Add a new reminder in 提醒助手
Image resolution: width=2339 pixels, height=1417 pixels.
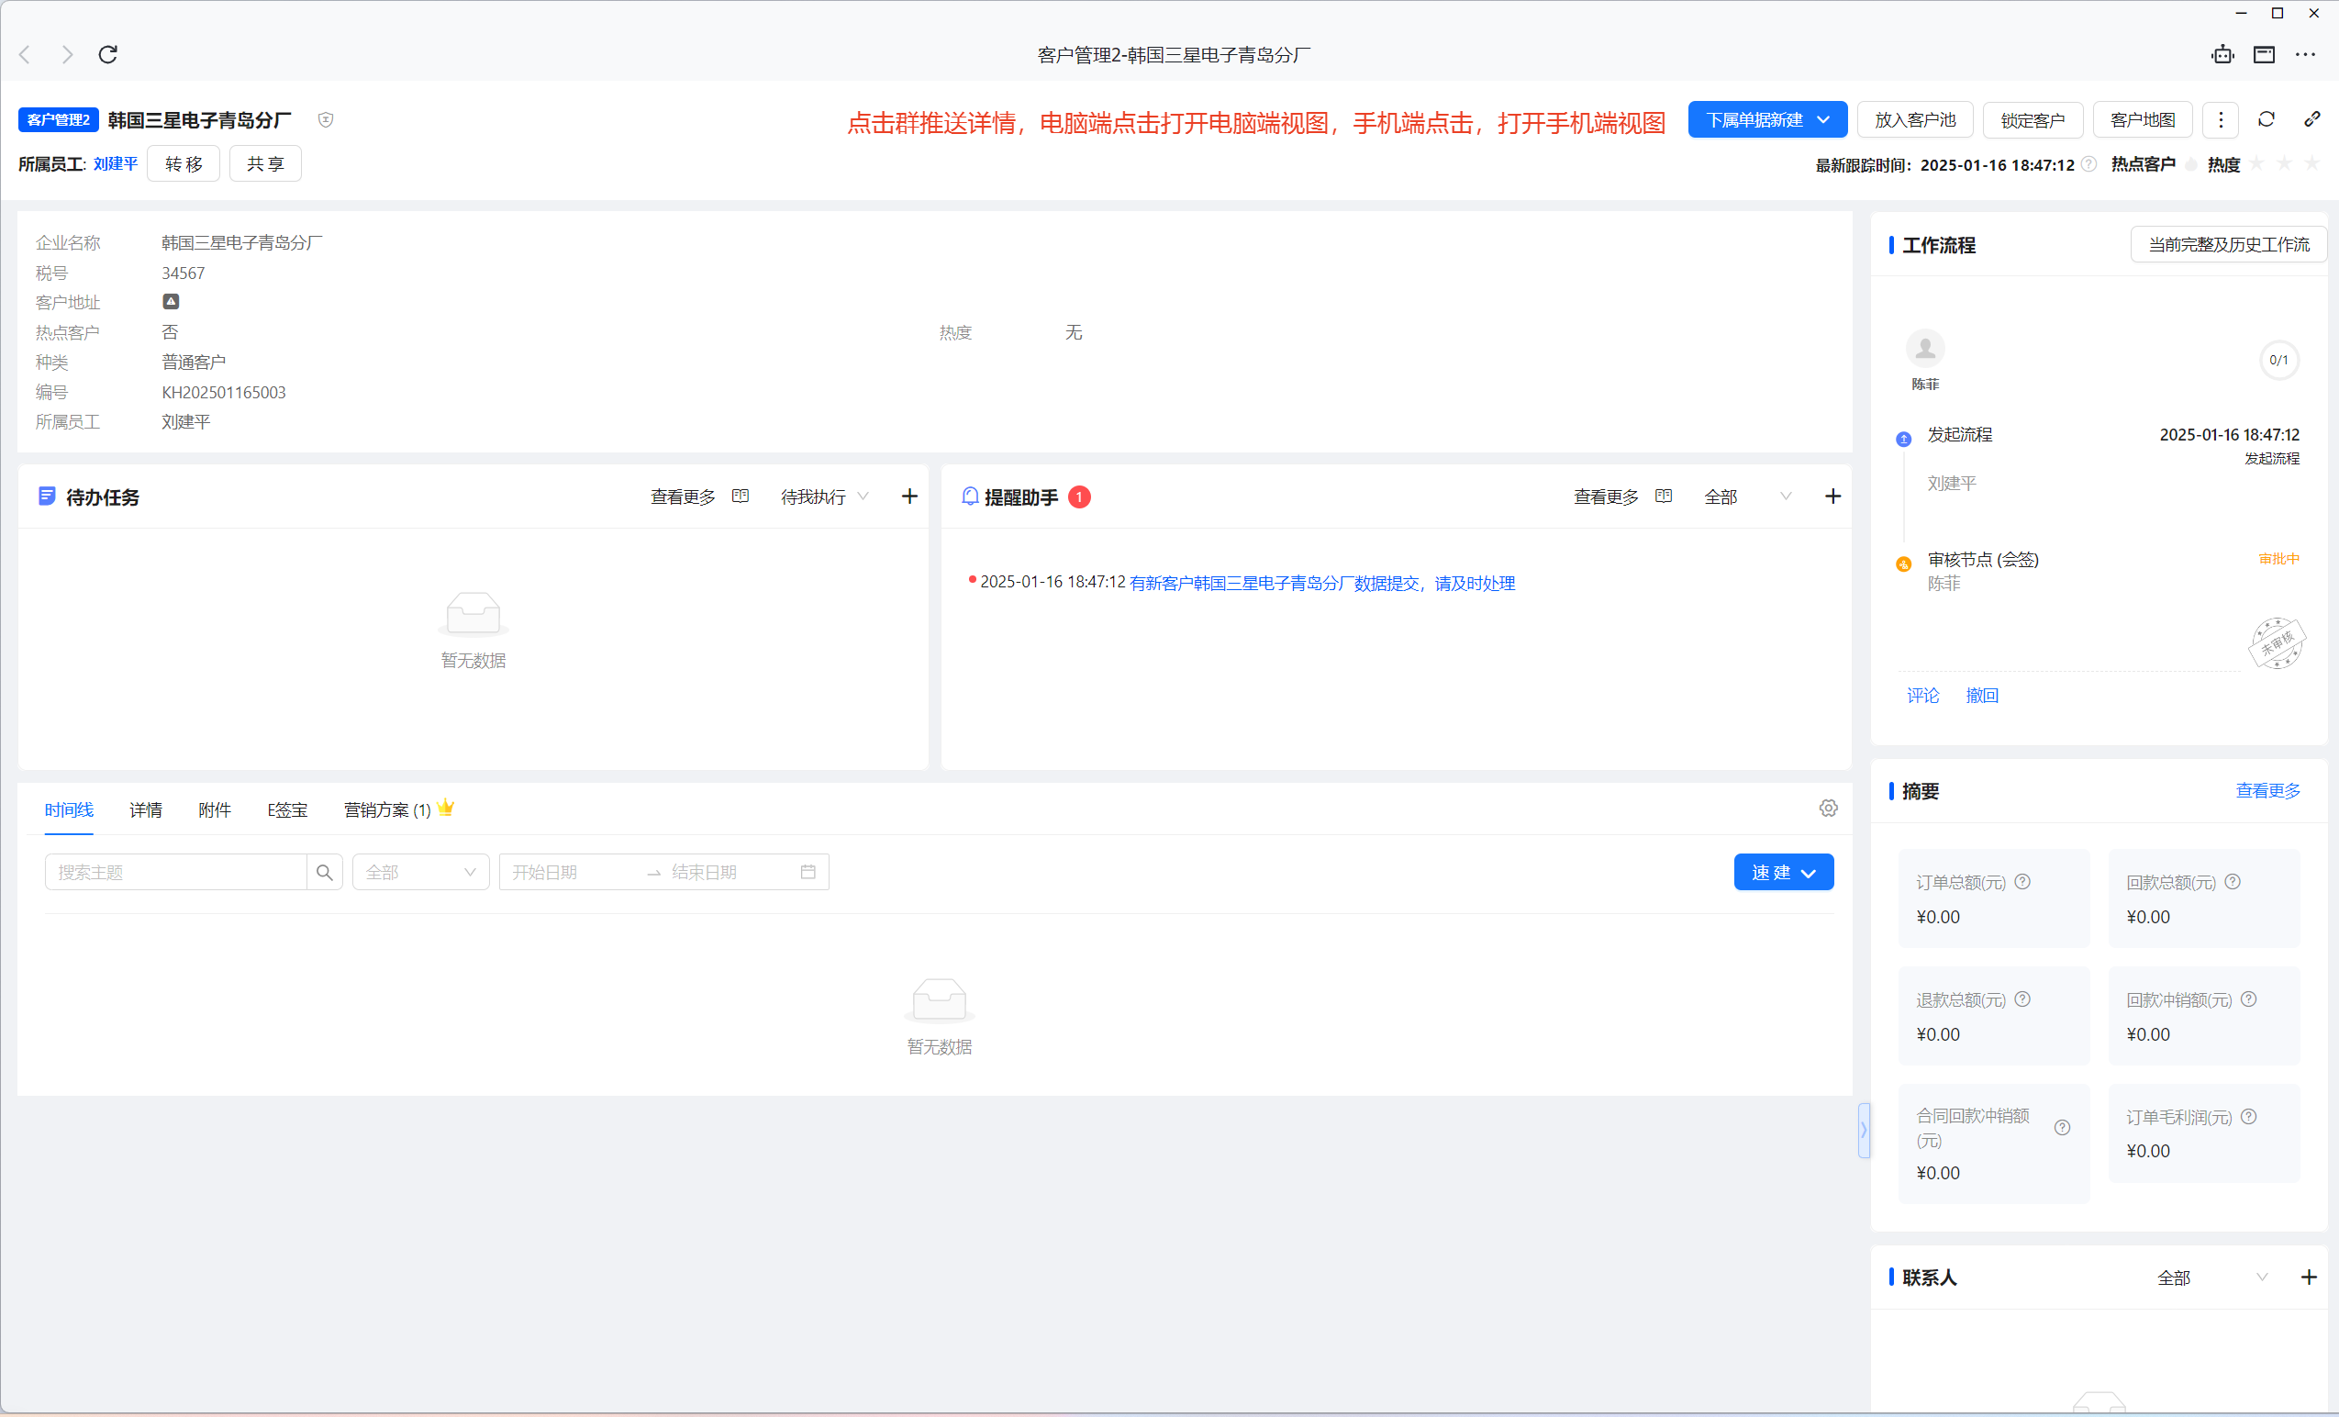tap(1833, 497)
